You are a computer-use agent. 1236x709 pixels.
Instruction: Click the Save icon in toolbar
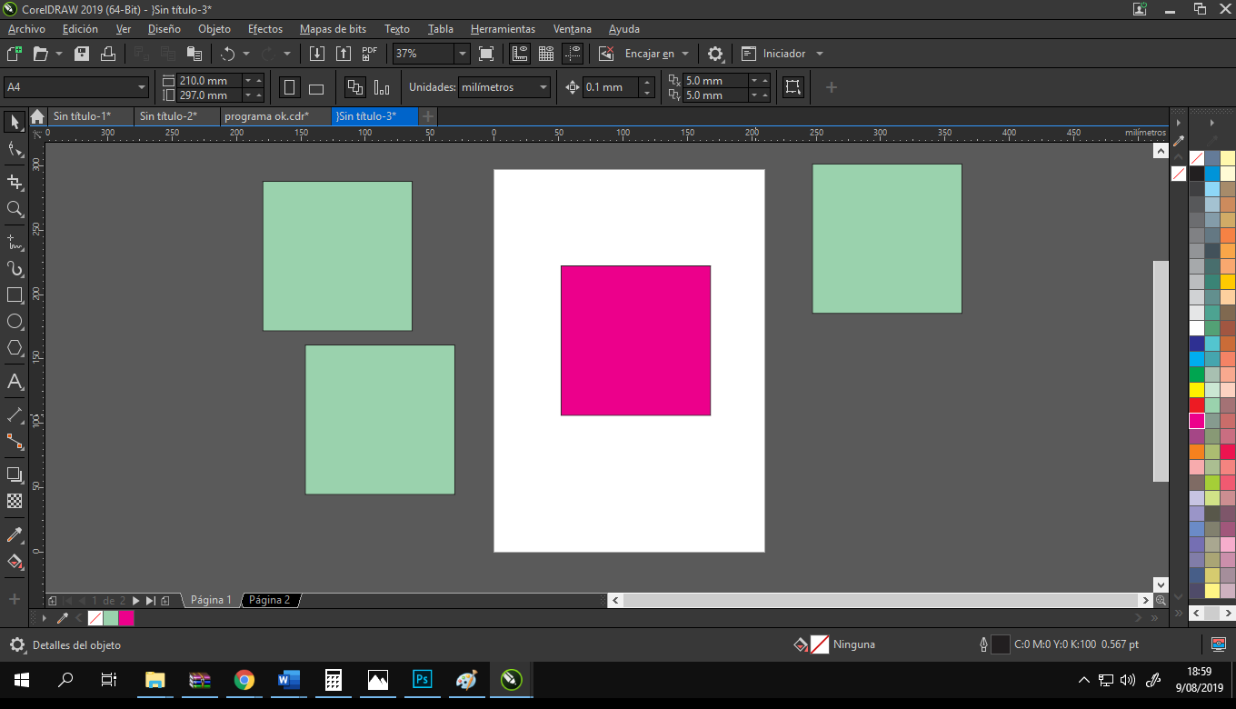coord(82,54)
